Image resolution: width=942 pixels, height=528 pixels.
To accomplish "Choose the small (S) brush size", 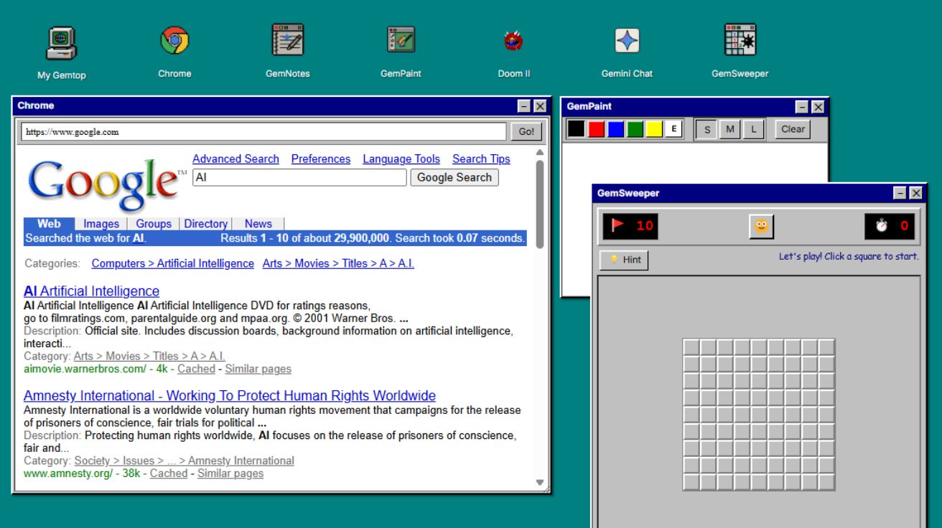I will click(707, 130).
